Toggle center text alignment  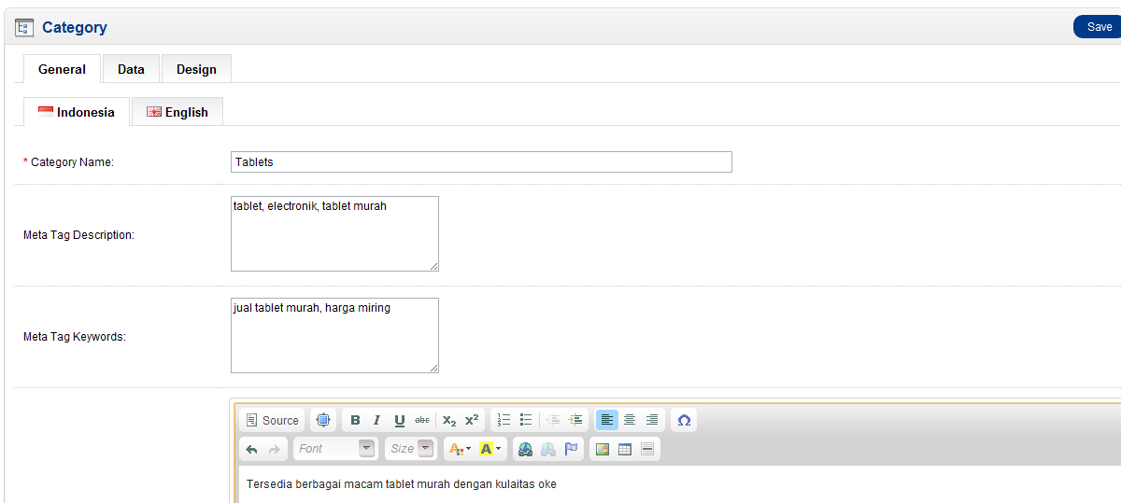630,421
